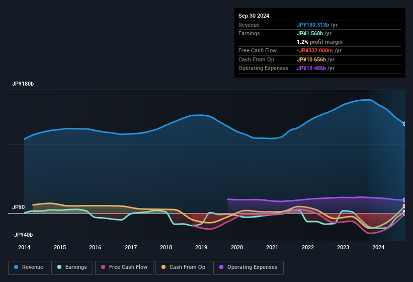Click the Cash From Op label in tooltip

(x=256, y=59)
